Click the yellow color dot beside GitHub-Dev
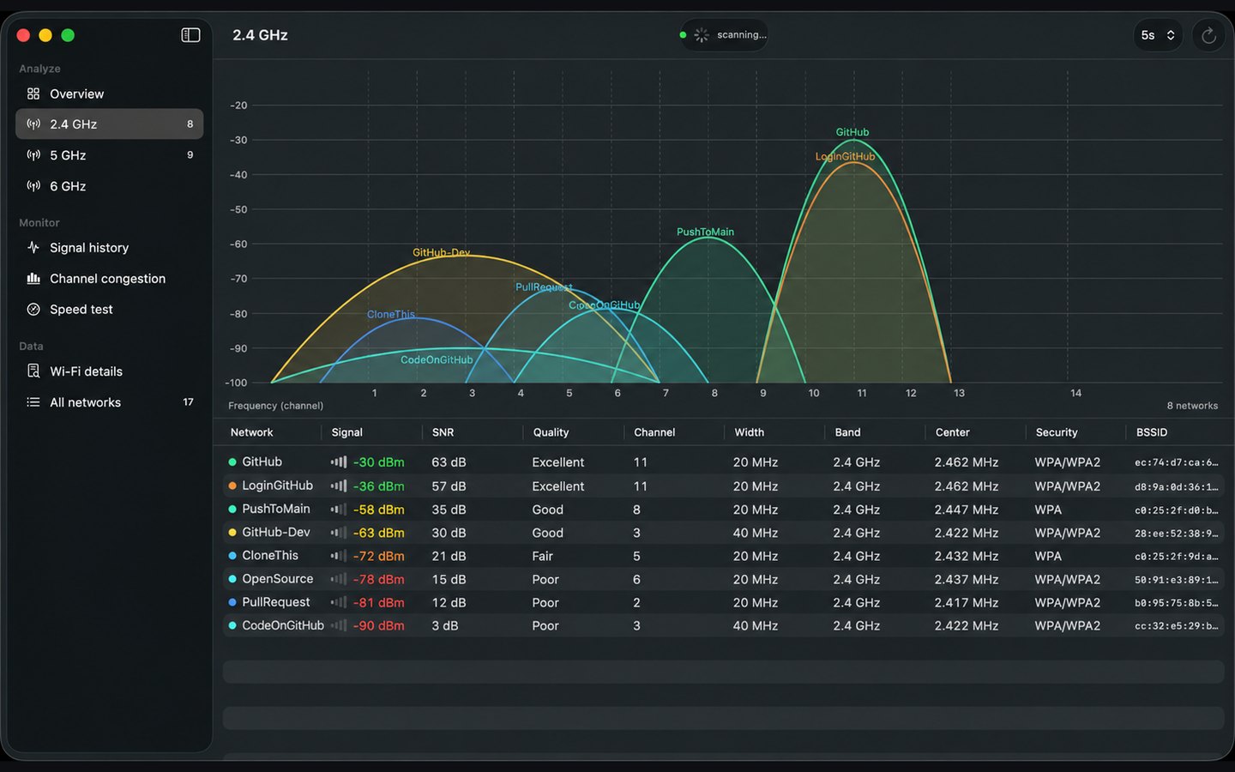The image size is (1235, 772). (x=232, y=533)
